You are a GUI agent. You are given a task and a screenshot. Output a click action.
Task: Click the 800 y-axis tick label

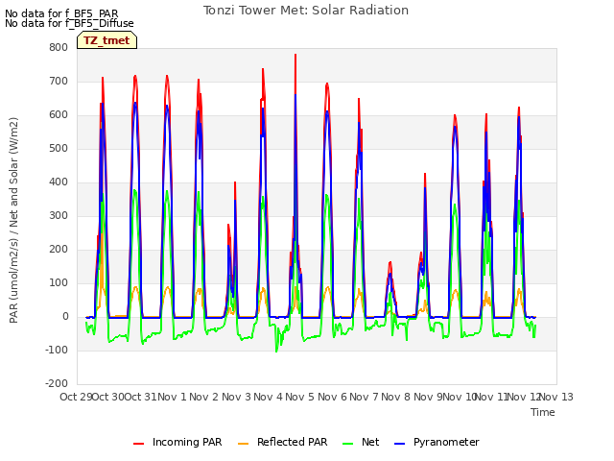[59, 48]
